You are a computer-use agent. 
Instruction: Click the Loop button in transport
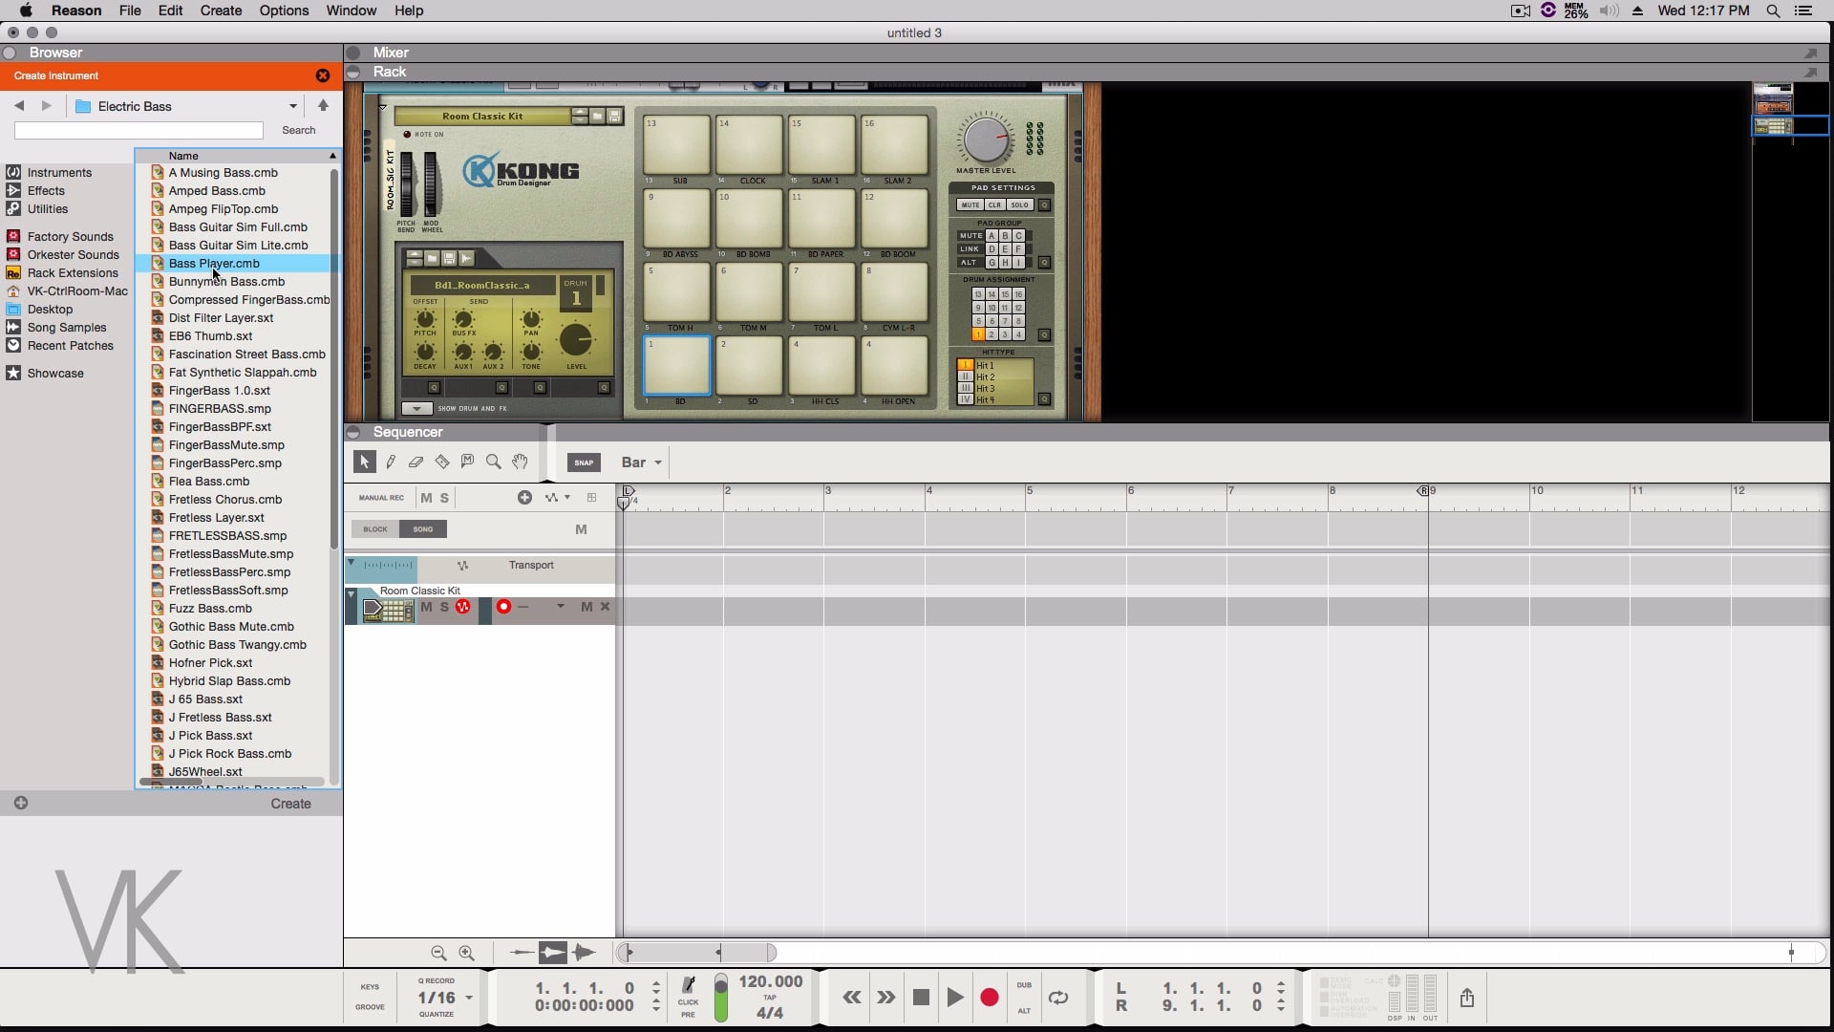point(1058,998)
